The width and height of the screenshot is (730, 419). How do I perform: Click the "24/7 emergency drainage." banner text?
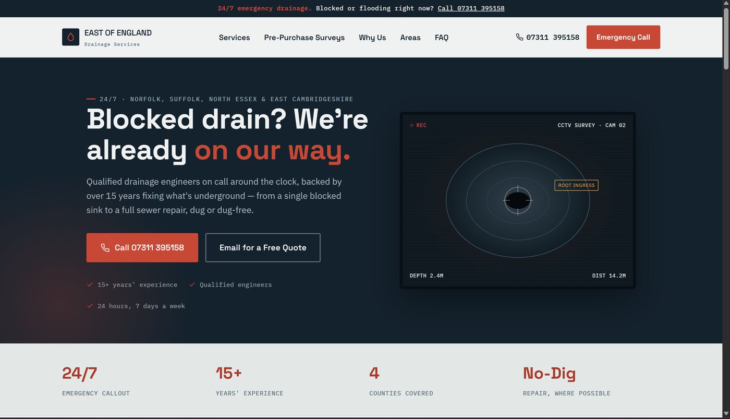point(265,8)
